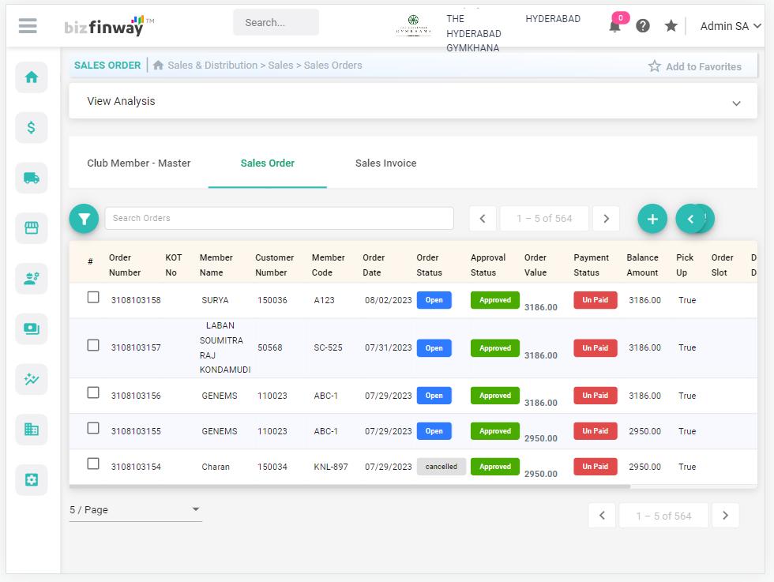
Task: Open the storefront module in sidebar
Action: tap(32, 228)
